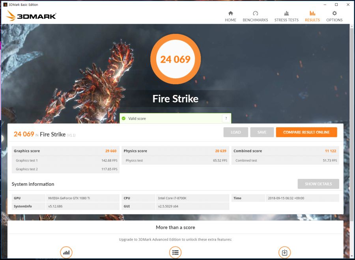Image resolution: width=355 pixels, height=260 pixels.
Task: Click the scrollbar up arrow
Action: (x=351, y=26)
